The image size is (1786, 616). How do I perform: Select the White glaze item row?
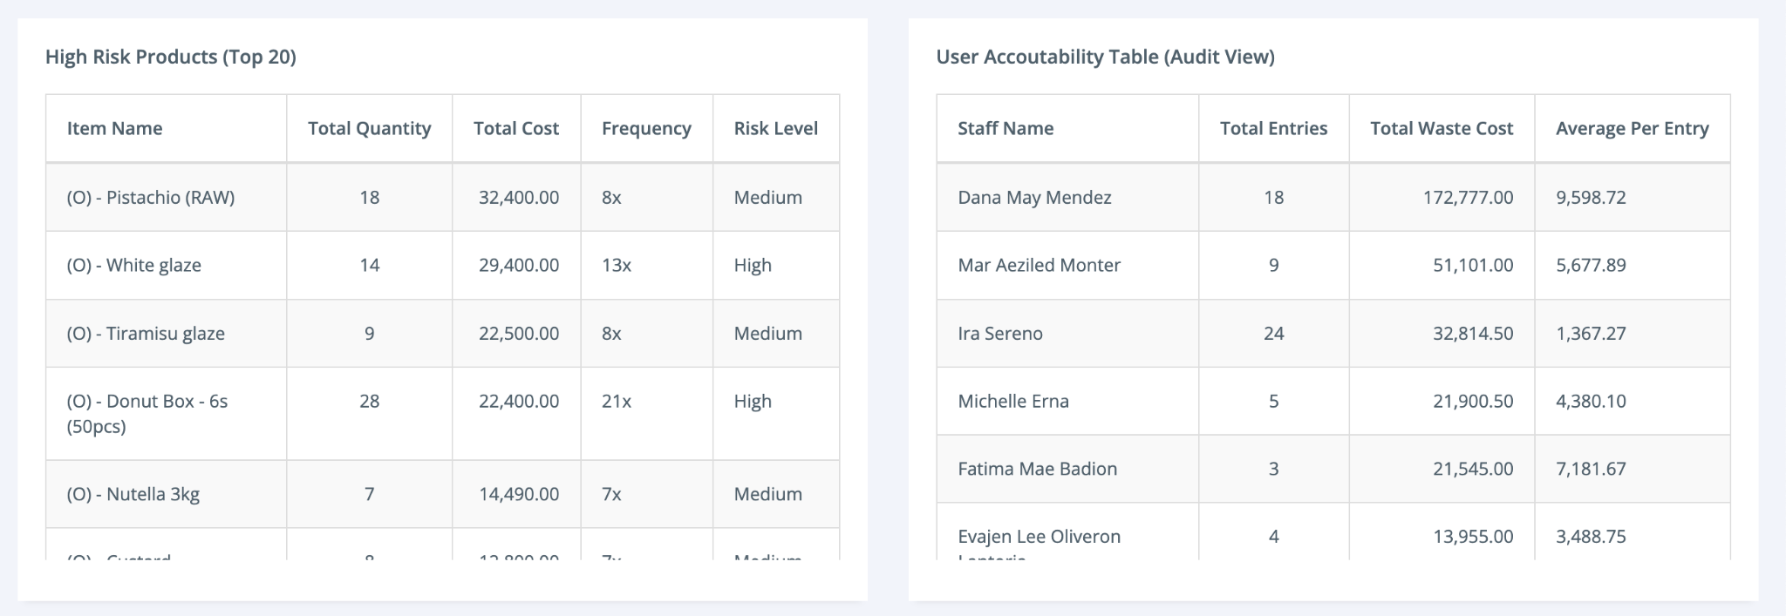coord(134,265)
